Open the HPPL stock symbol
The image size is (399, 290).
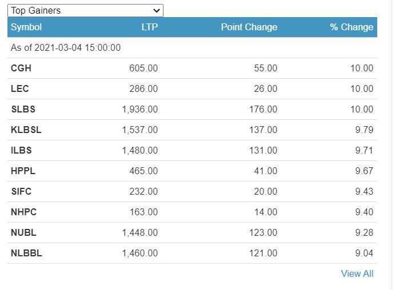tap(23, 171)
